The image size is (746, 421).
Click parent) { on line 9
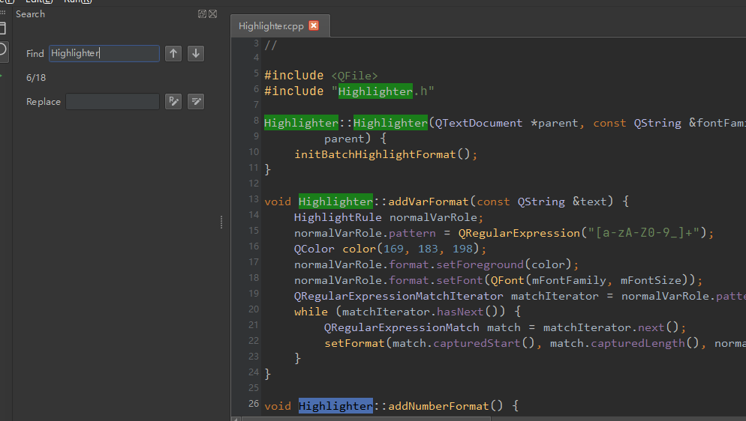[356, 139]
